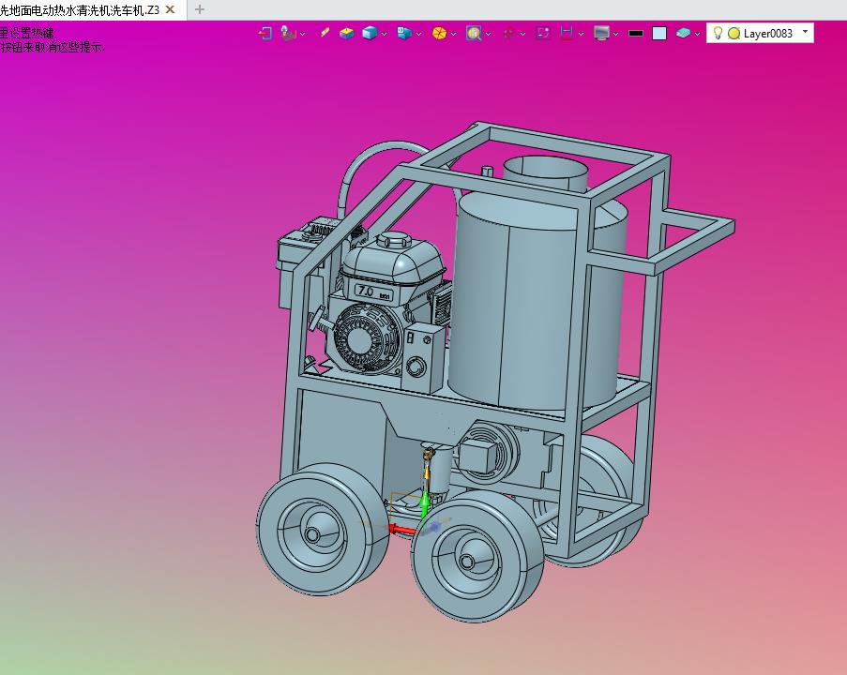
Task: Open the dropdown arrow beside the blue shaded cube
Action: (x=384, y=34)
